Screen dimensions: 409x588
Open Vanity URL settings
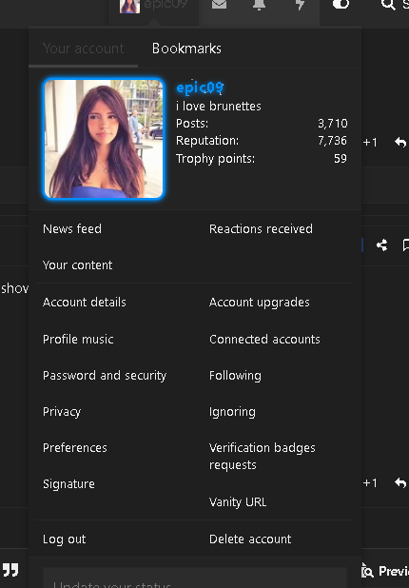click(x=238, y=502)
